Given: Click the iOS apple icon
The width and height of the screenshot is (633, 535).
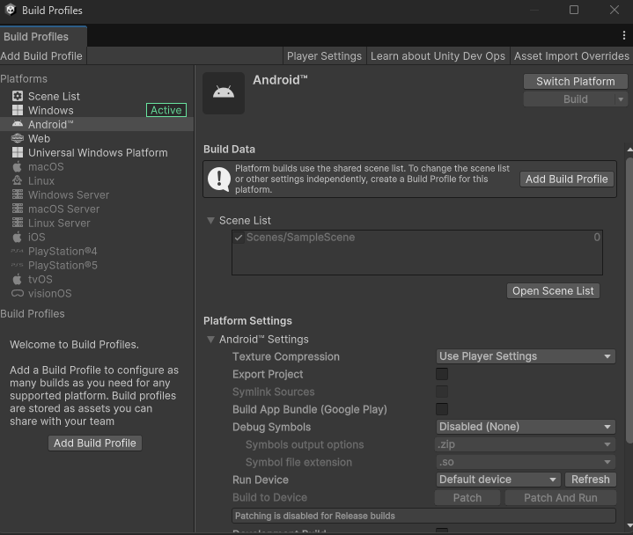Looking at the screenshot, I should pyautogui.click(x=17, y=237).
